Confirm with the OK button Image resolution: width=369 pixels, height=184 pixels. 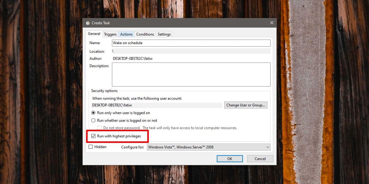point(230,159)
